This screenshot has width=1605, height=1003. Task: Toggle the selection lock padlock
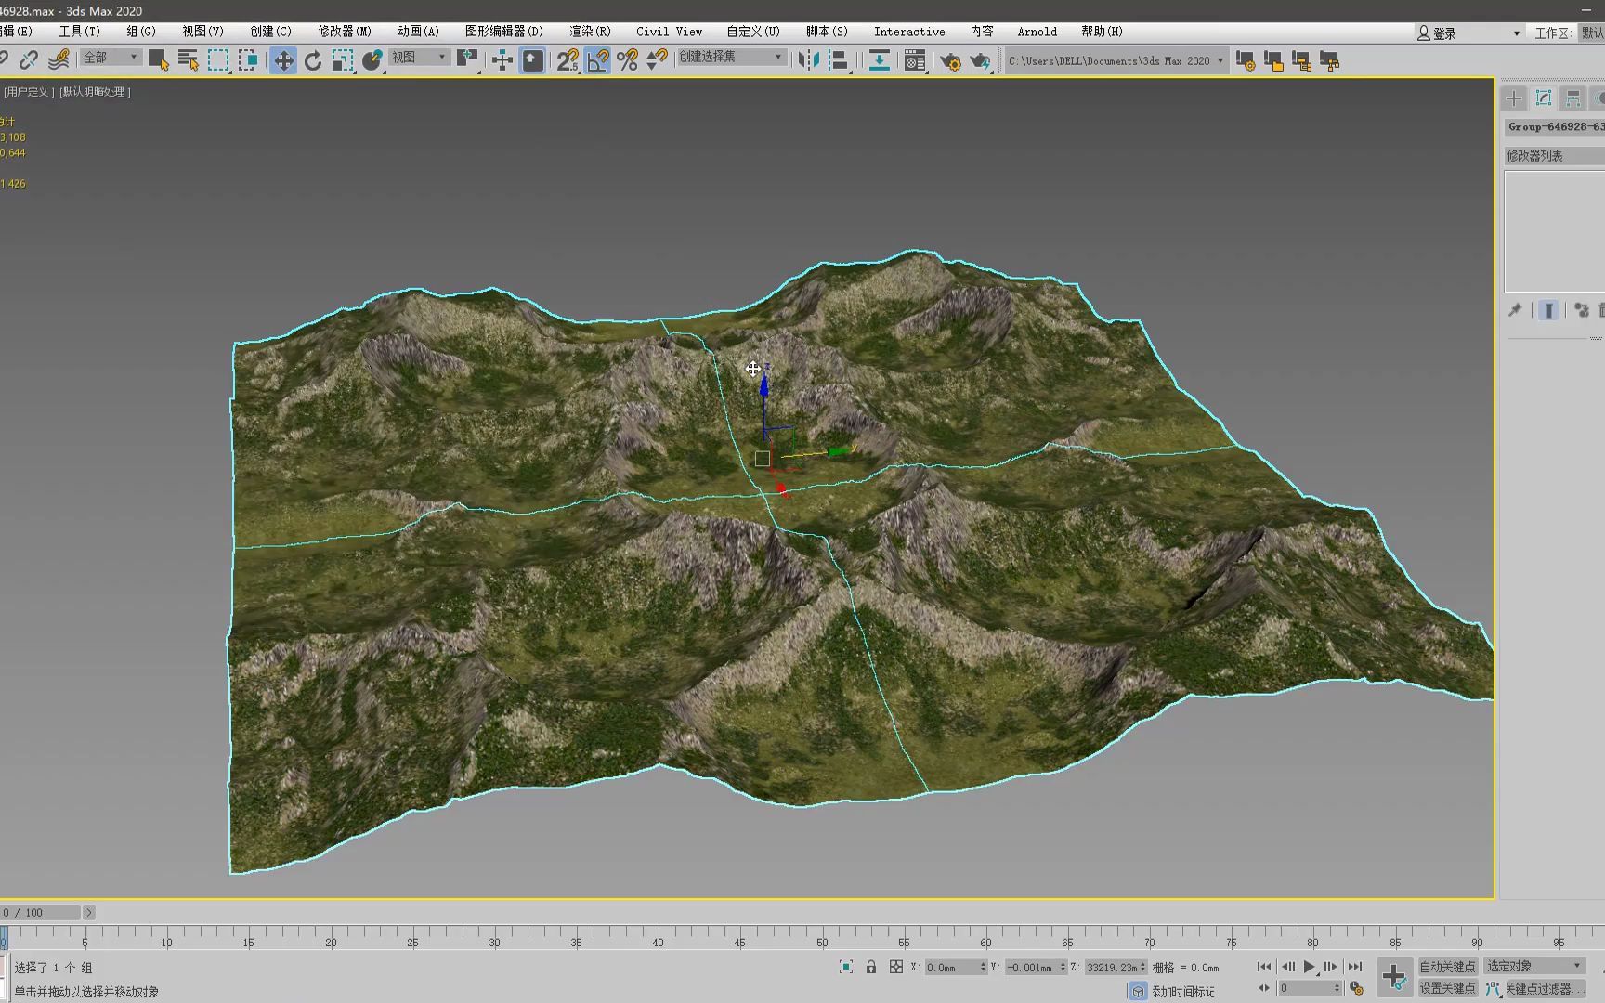pyautogui.click(x=871, y=967)
